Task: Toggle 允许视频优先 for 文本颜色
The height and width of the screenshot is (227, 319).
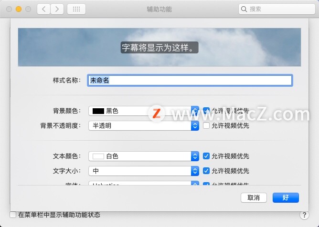Action: 206,156
